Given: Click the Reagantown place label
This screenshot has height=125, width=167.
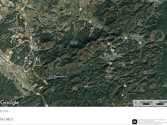Looking at the screenshot, I should [59, 6].
